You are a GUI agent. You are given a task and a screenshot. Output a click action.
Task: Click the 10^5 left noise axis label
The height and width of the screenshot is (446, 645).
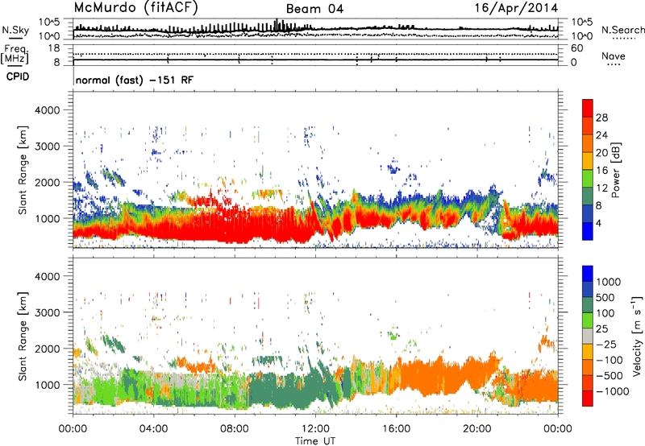pyautogui.click(x=49, y=23)
